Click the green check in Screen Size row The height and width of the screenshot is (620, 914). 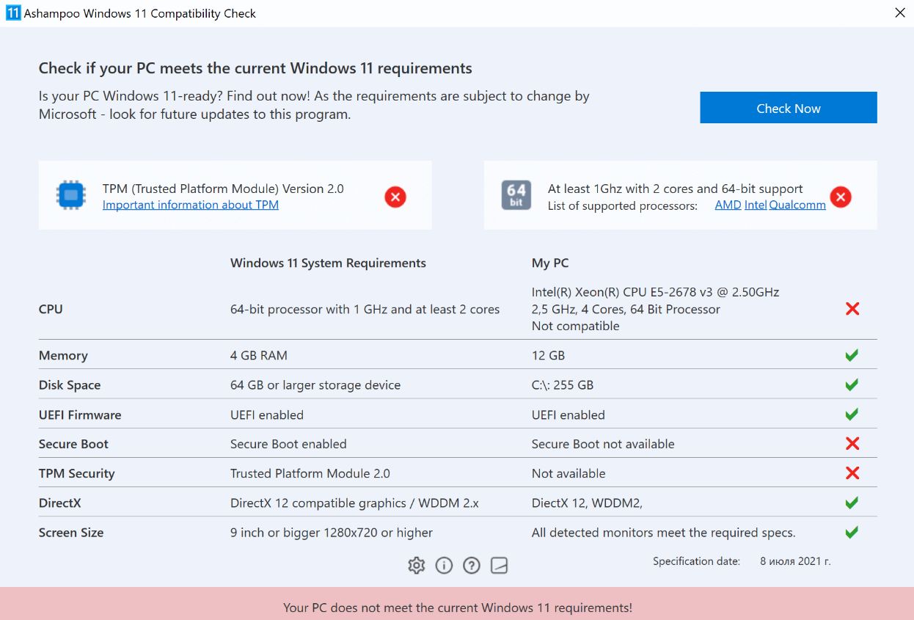[852, 532]
